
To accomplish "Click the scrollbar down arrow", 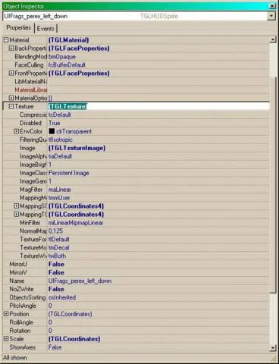I will coord(273,348).
